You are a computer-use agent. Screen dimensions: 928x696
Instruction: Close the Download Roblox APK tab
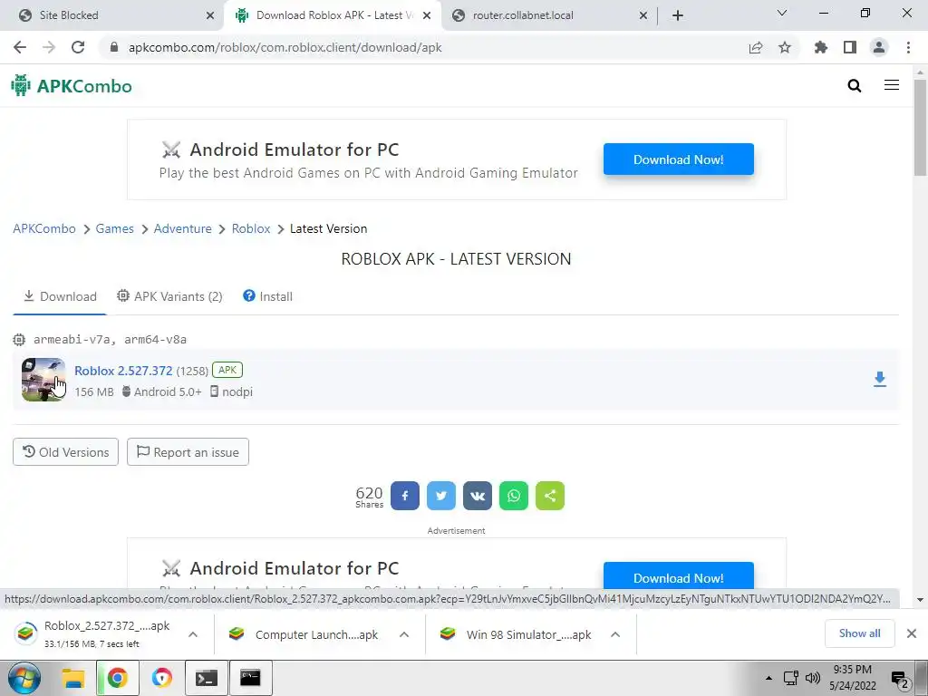coord(427,15)
